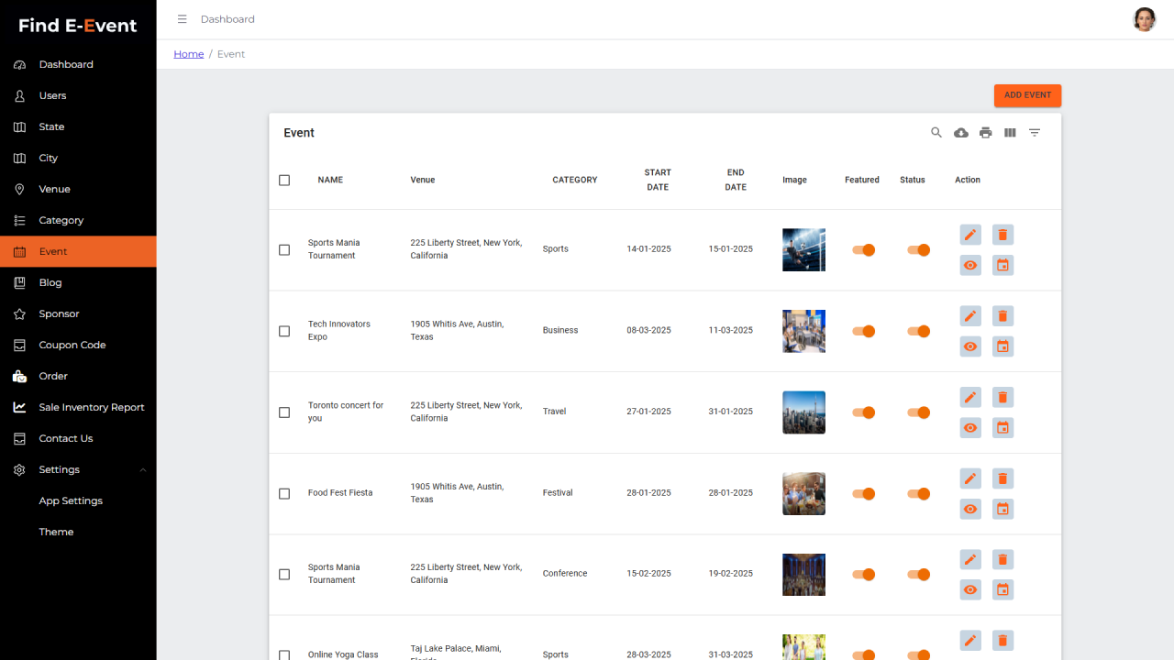Click the print icon above the table

pyautogui.click(x=985, y=132)
